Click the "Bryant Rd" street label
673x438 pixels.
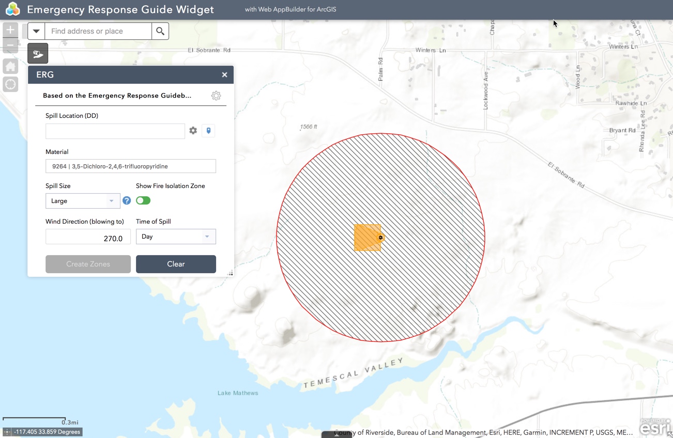click(x=622, y=130)
